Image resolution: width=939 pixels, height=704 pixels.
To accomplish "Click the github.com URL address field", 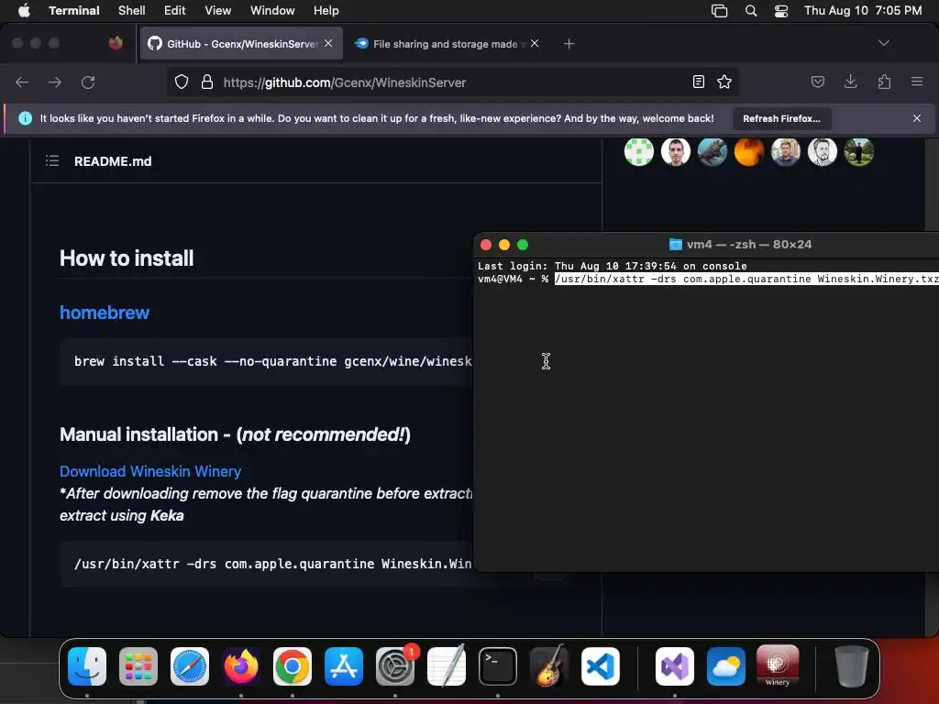I will tap(452, 82).
